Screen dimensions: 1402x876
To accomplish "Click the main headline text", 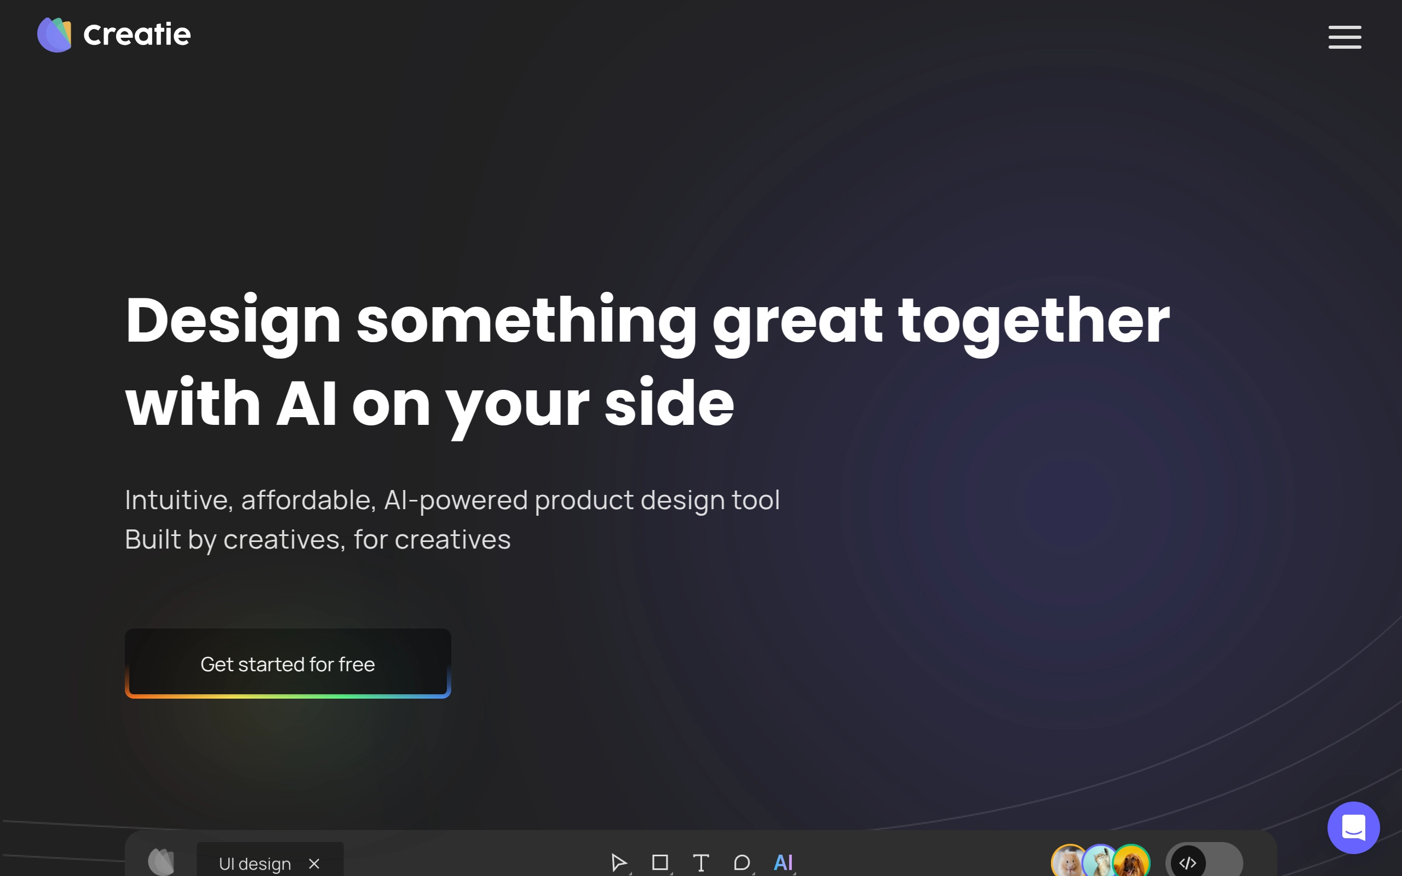I will 647,360.
